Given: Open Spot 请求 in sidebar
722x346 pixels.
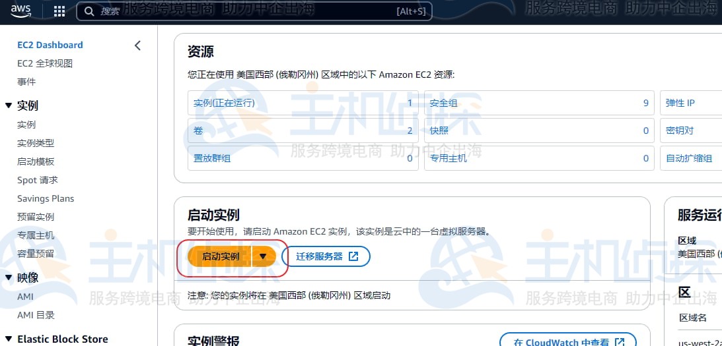Looking at the screenshot, I should click(38, 180).
